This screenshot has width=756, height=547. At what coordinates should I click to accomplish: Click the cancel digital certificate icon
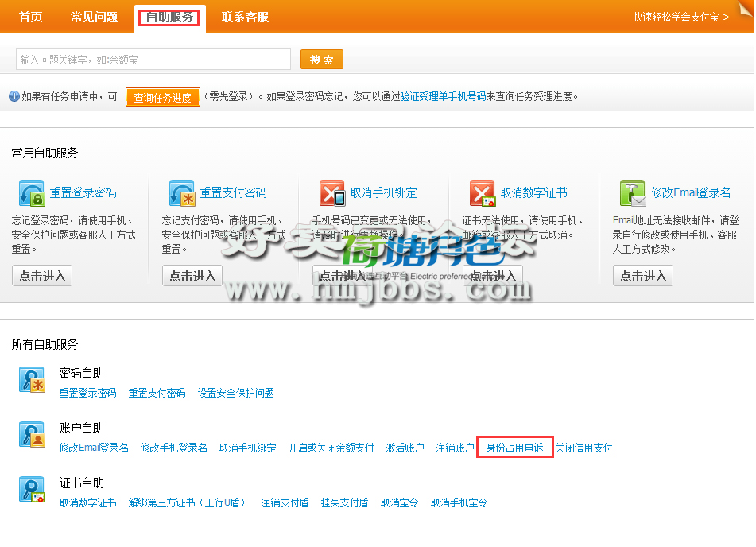click(483, 193)
